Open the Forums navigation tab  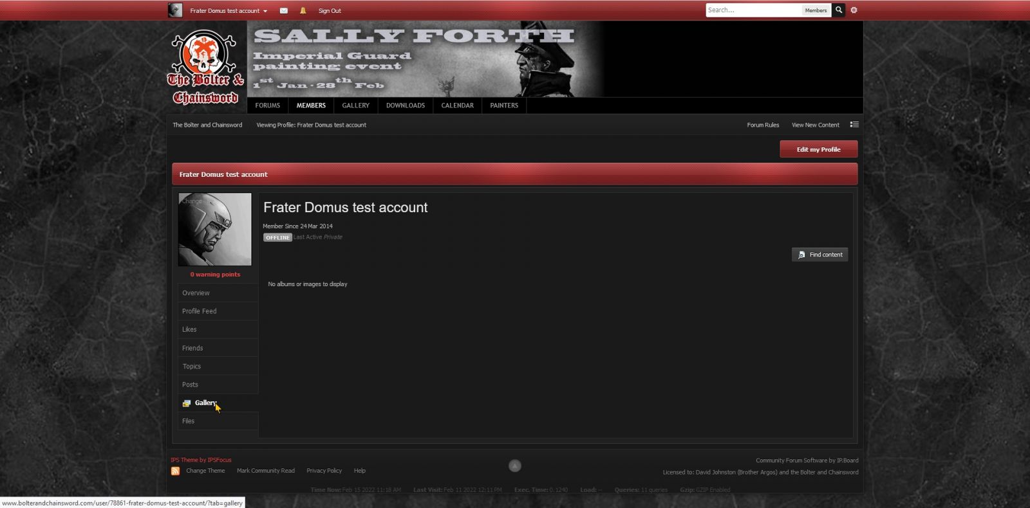pos(267,105)
